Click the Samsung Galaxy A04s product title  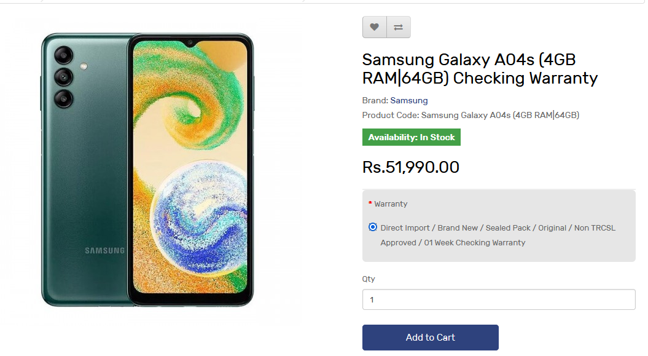click(480, 69)
